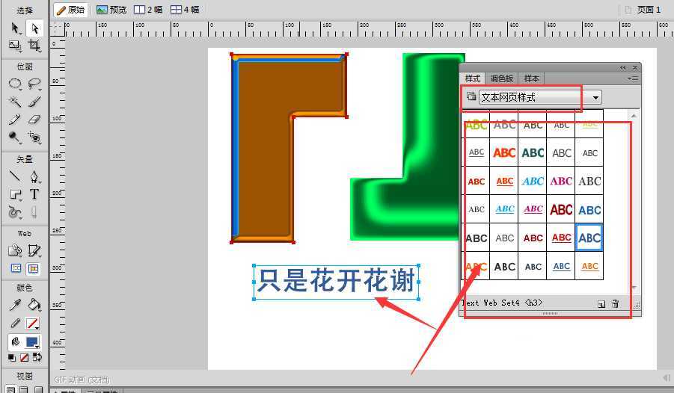Image resolution: width=674 pixels, height=393 pixels.
Task: Click the fill bucket icon
Action: click(x=16, y=342)
